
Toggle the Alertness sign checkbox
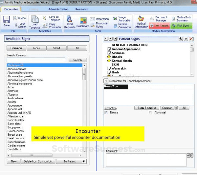pyautogui.click(x=109, y=53)
